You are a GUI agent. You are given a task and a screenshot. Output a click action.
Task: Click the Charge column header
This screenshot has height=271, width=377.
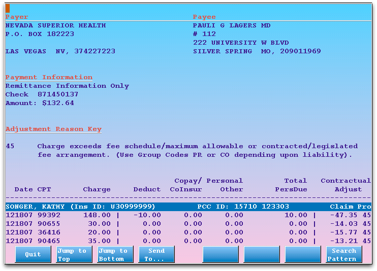click(x=97, y=189)
